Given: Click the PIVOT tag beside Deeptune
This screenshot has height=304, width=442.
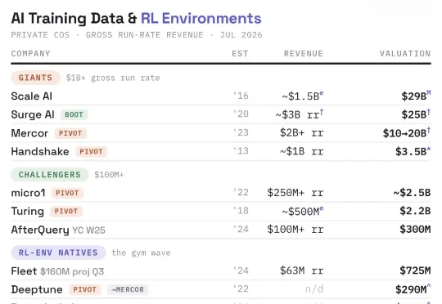Looking at the screenshot, I should (85, 289).
